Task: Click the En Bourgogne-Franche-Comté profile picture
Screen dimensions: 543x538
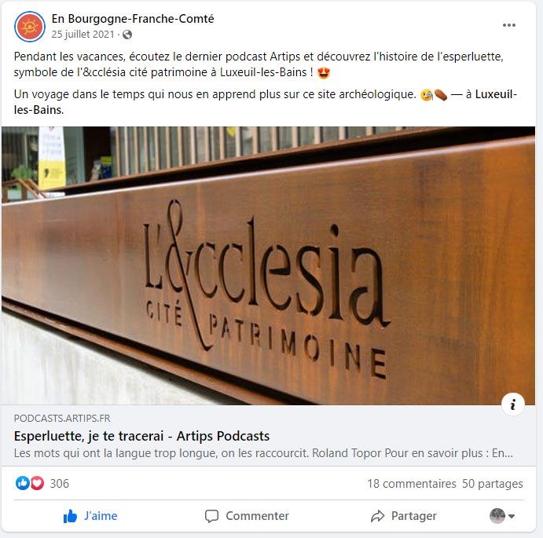Action: click(x=30, y=27)
